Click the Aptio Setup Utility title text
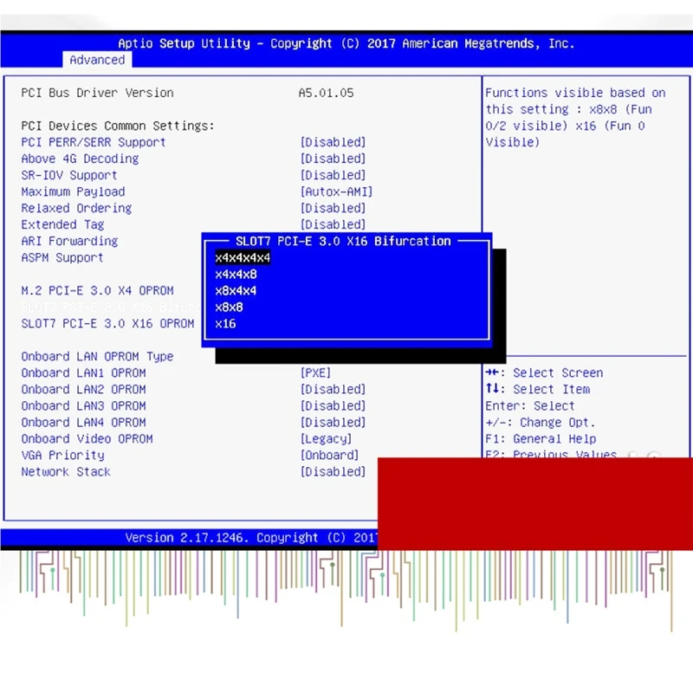 346,43
